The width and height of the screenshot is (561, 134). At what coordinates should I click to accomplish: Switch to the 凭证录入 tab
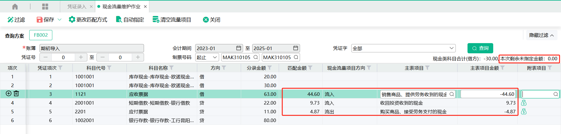(77, 6)
